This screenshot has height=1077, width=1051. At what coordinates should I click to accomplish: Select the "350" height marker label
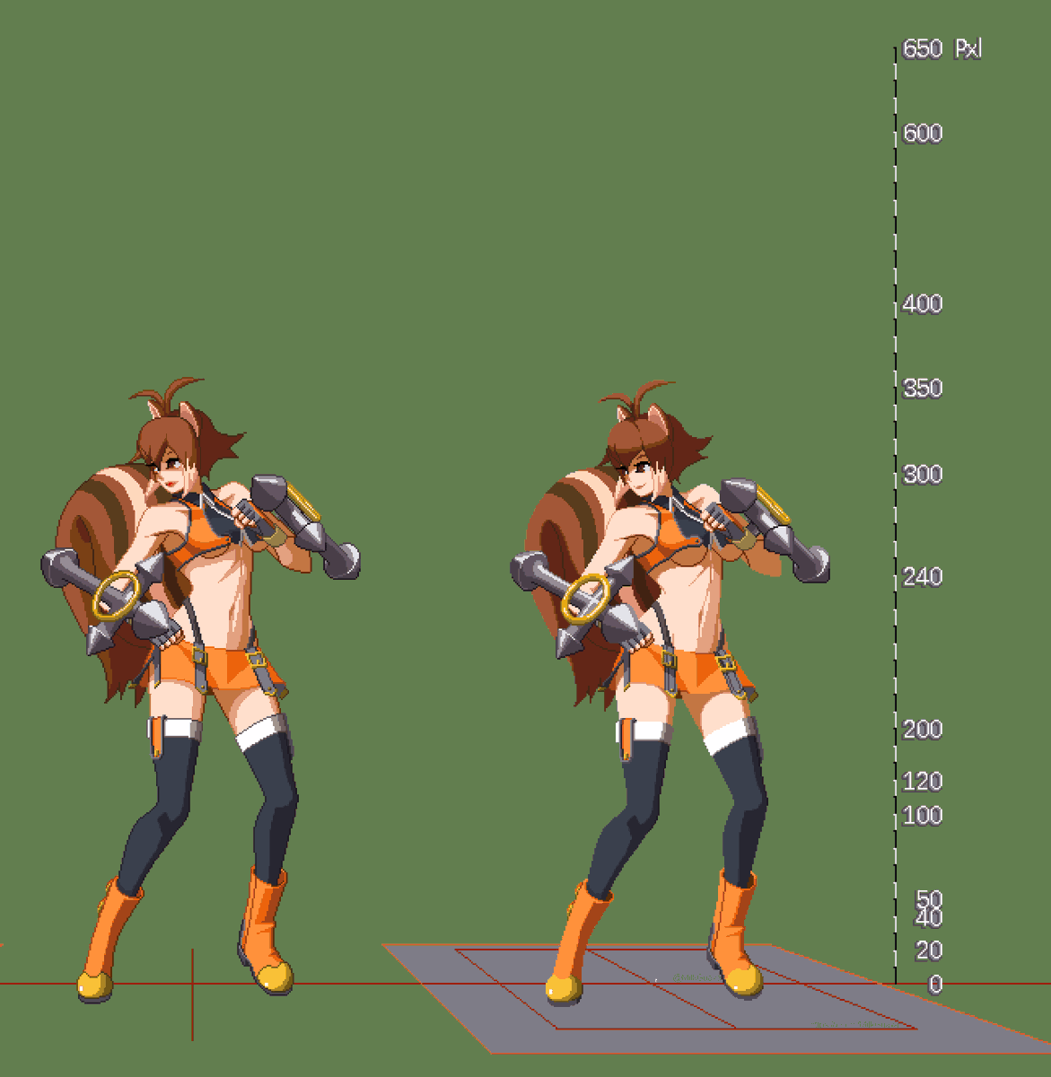click(x=923, y=389)
